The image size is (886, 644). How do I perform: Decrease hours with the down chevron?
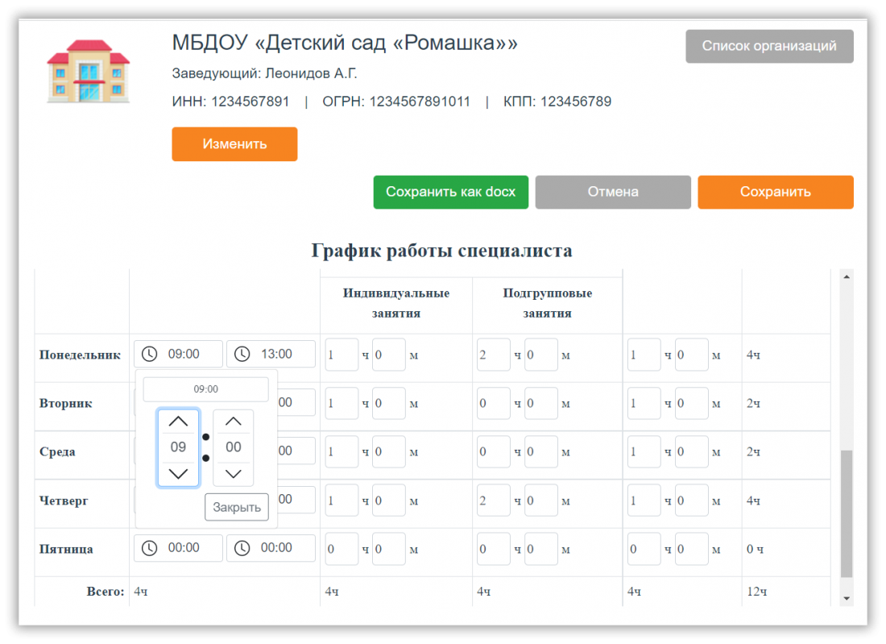(178, 473)
